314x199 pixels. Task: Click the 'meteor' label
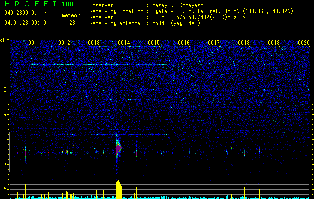71,15
